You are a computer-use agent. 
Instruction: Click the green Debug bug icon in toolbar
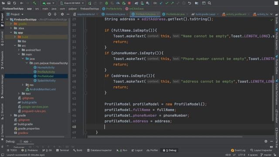(106, 3)
